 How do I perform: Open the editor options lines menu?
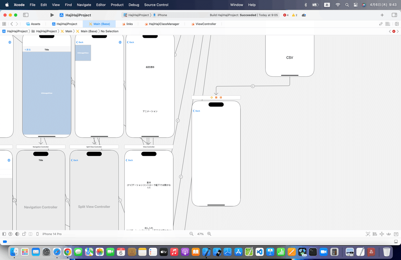coord(388,24)
